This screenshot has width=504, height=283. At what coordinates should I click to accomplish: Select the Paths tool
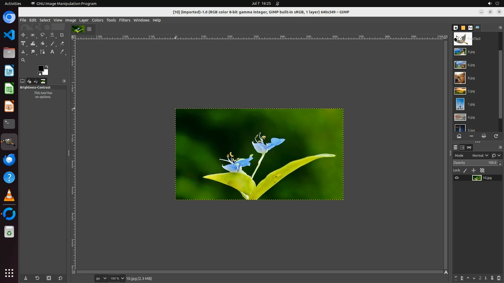(x=43, y=52)
